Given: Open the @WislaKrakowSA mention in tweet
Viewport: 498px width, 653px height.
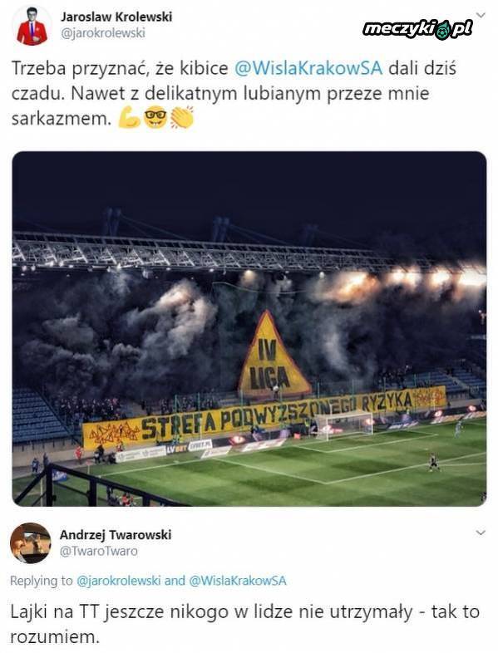Looking at the screenshot, I should click(x=308, y=68).
